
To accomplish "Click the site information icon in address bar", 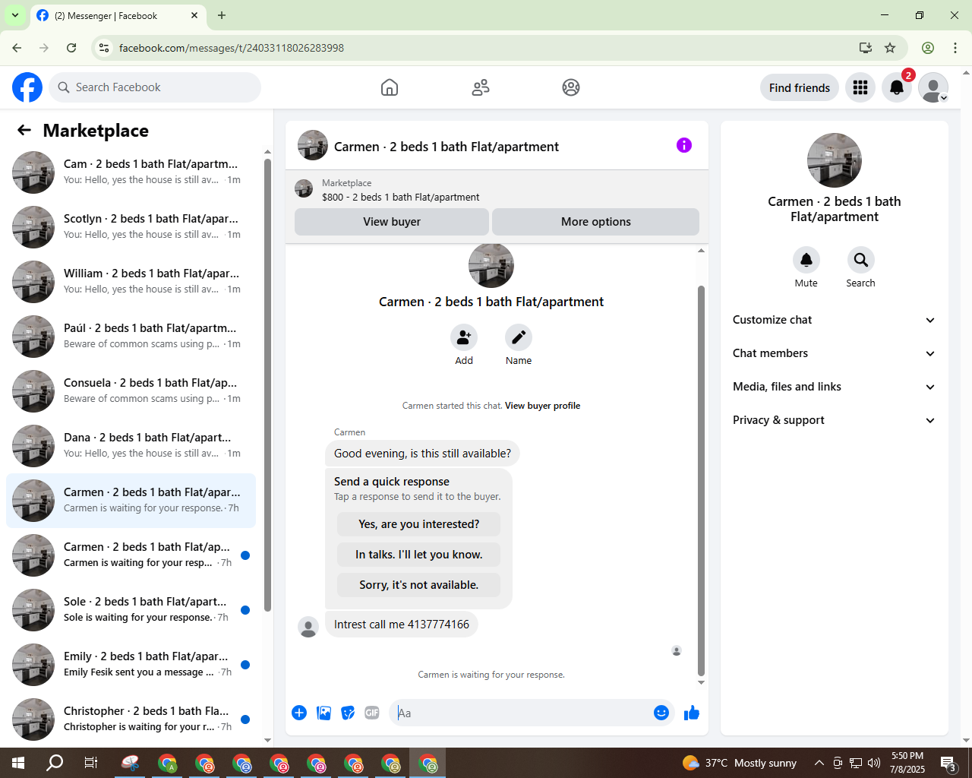I will pos(105,48).
